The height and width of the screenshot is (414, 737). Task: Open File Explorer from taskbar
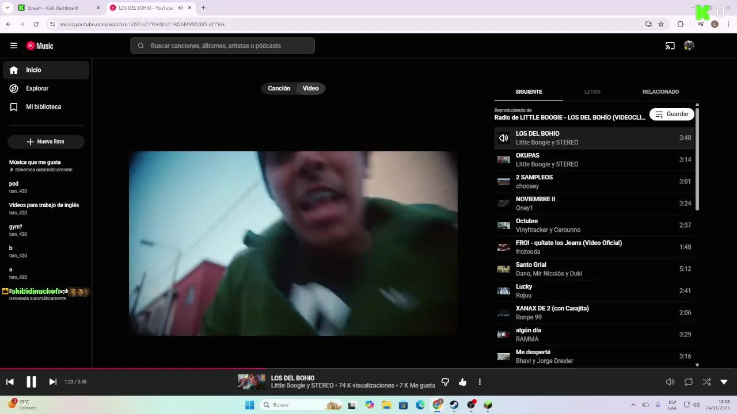point(386,405)
